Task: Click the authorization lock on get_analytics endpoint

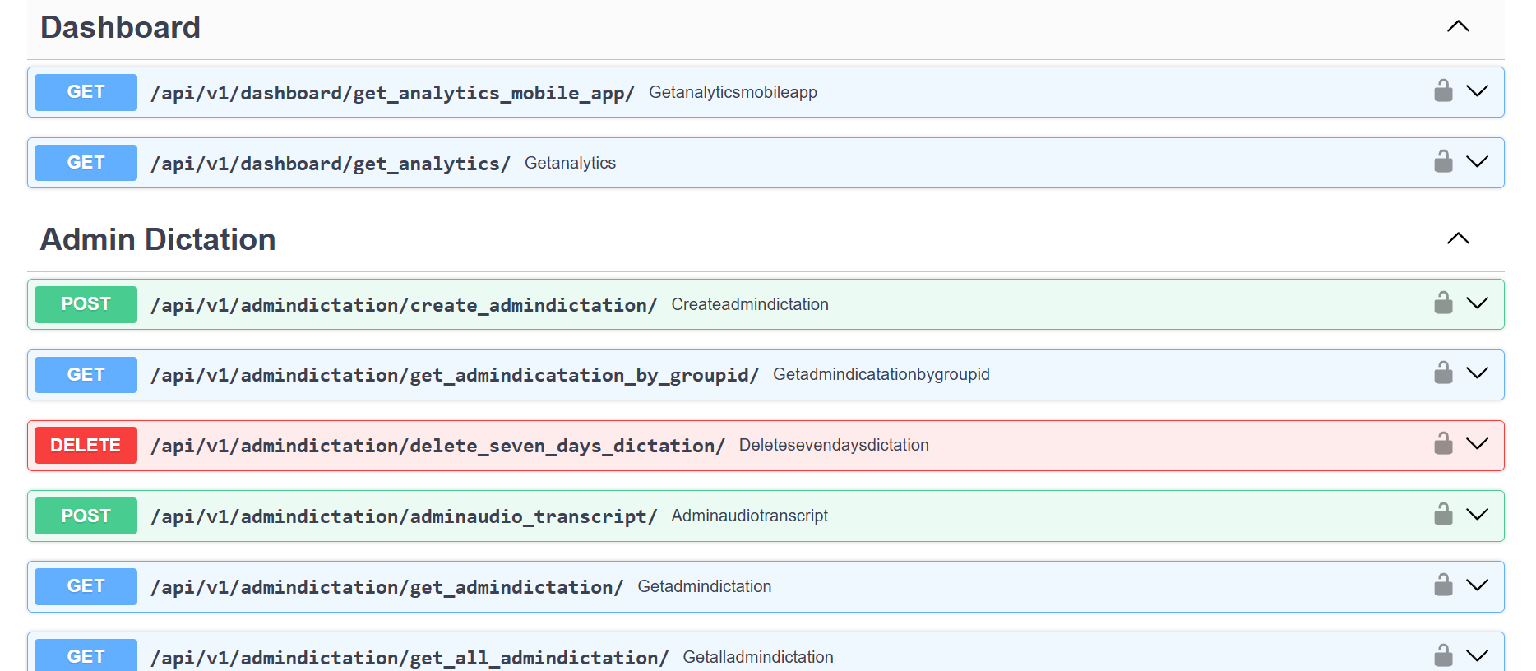Action: pos(1443,162)
